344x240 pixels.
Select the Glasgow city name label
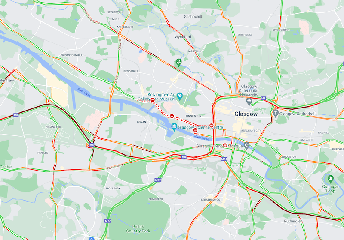(x=246, y=114)
